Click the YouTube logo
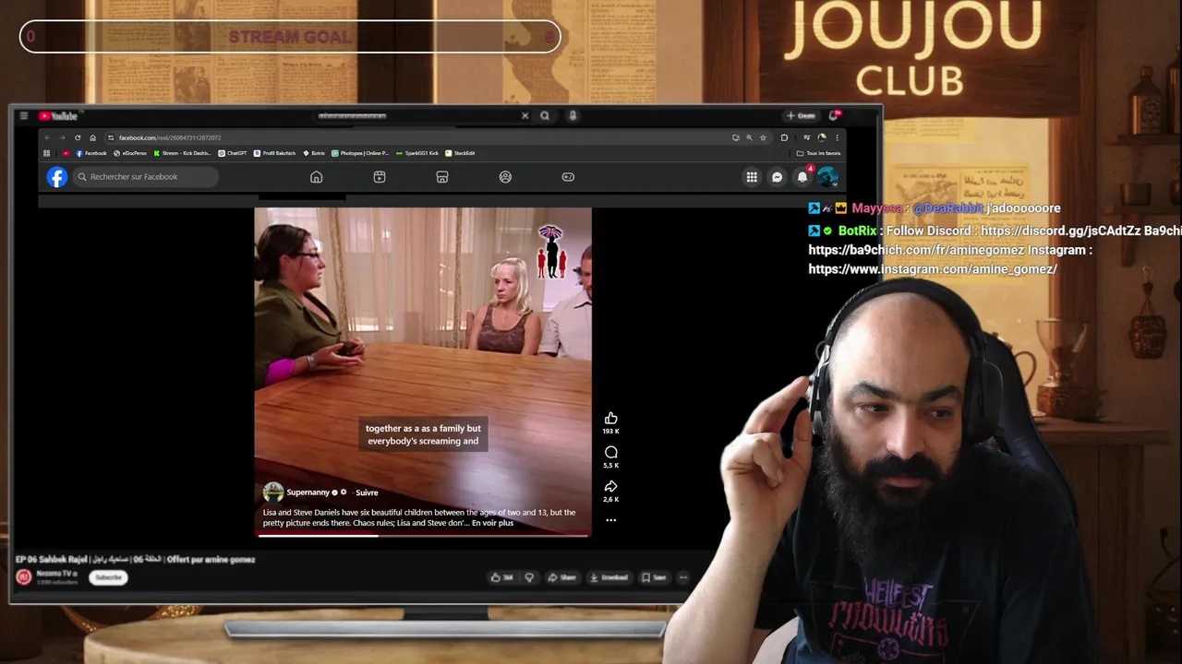 tap(58, 116)
